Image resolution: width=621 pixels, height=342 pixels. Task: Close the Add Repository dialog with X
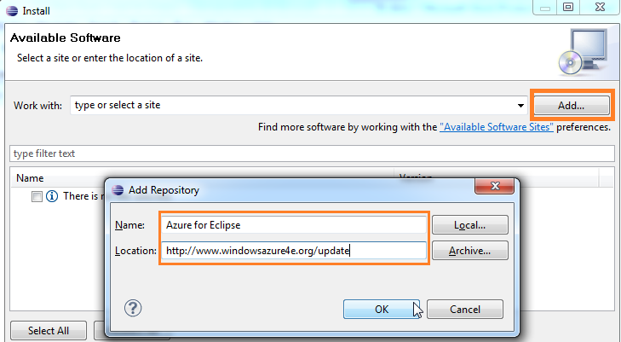(495, 186)
